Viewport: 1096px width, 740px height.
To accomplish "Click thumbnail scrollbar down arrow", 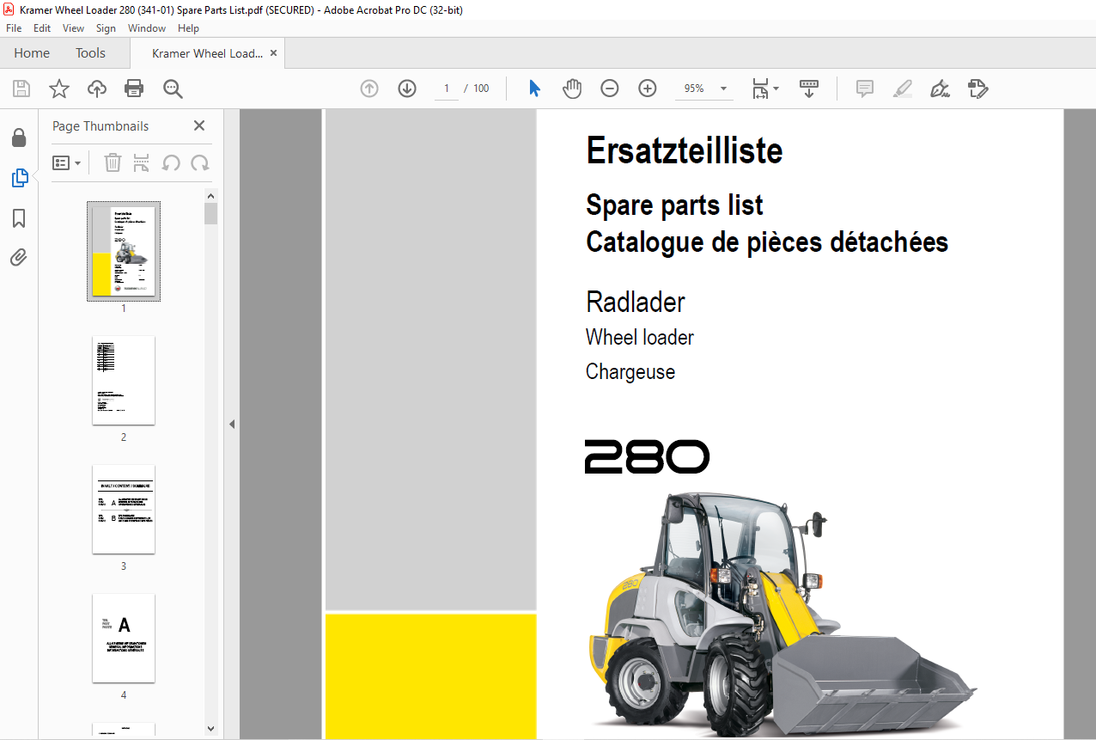I will click(x=211, y=728).
